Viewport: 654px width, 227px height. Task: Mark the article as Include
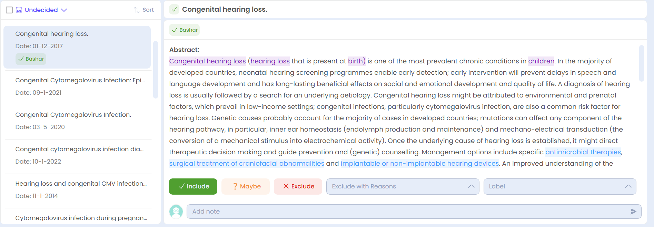193,186
